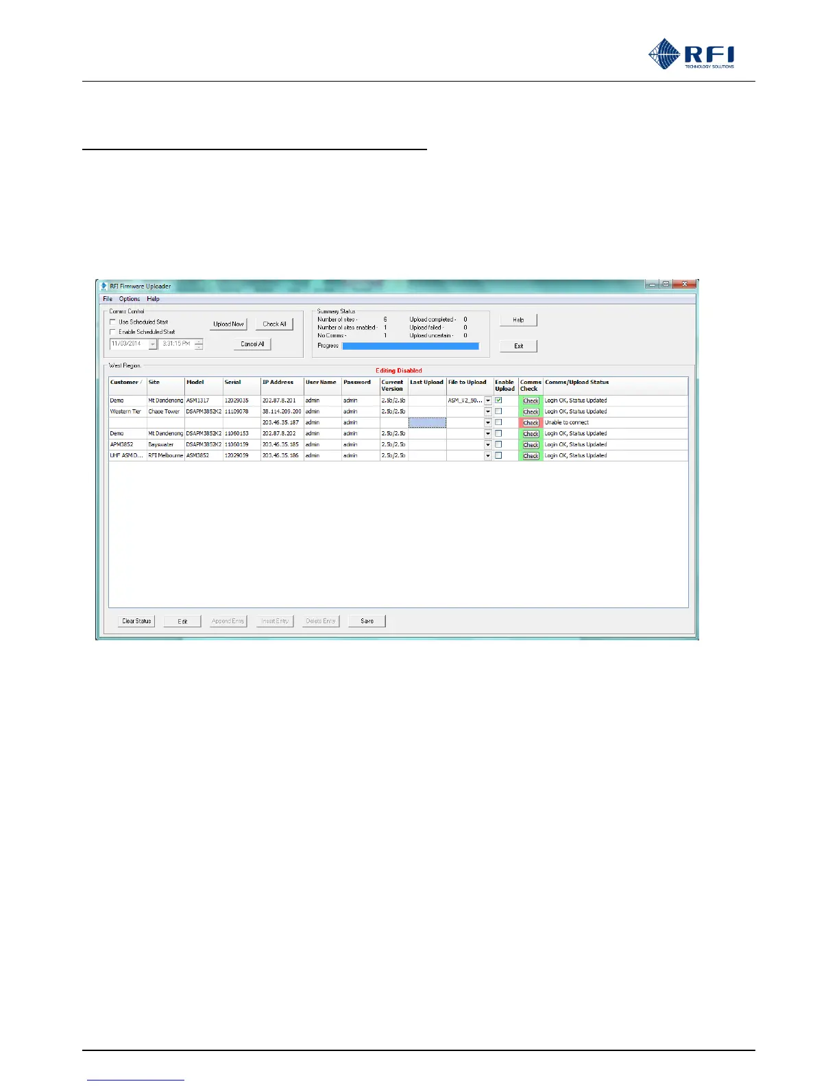Enable upload for the Bayswater row
The image size is (839, 1086).
498,444
